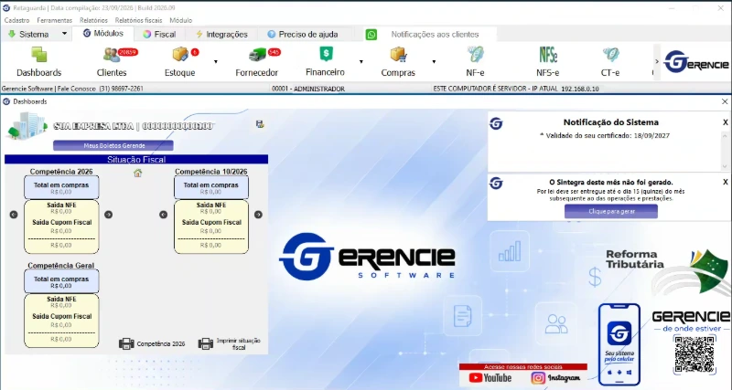This screenshot has width=732, height=390.
Task: Open the Instagram social link
Action: point(555,378)
